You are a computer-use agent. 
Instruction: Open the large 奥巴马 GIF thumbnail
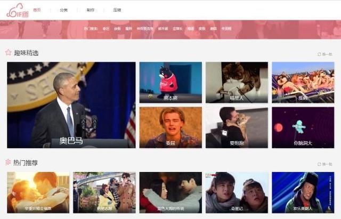71,105
